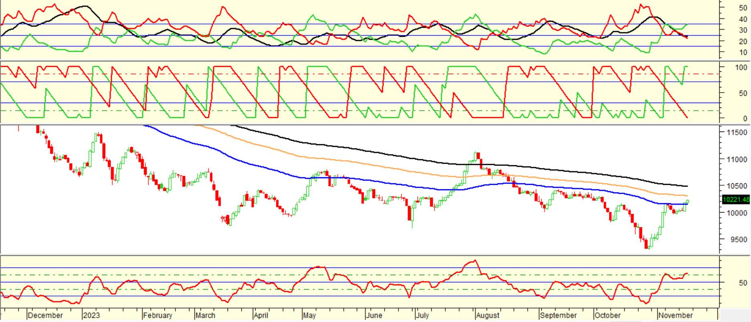Select the 10000 price scale label
This screenshot has height=322, width=751.
coord(737,213)
